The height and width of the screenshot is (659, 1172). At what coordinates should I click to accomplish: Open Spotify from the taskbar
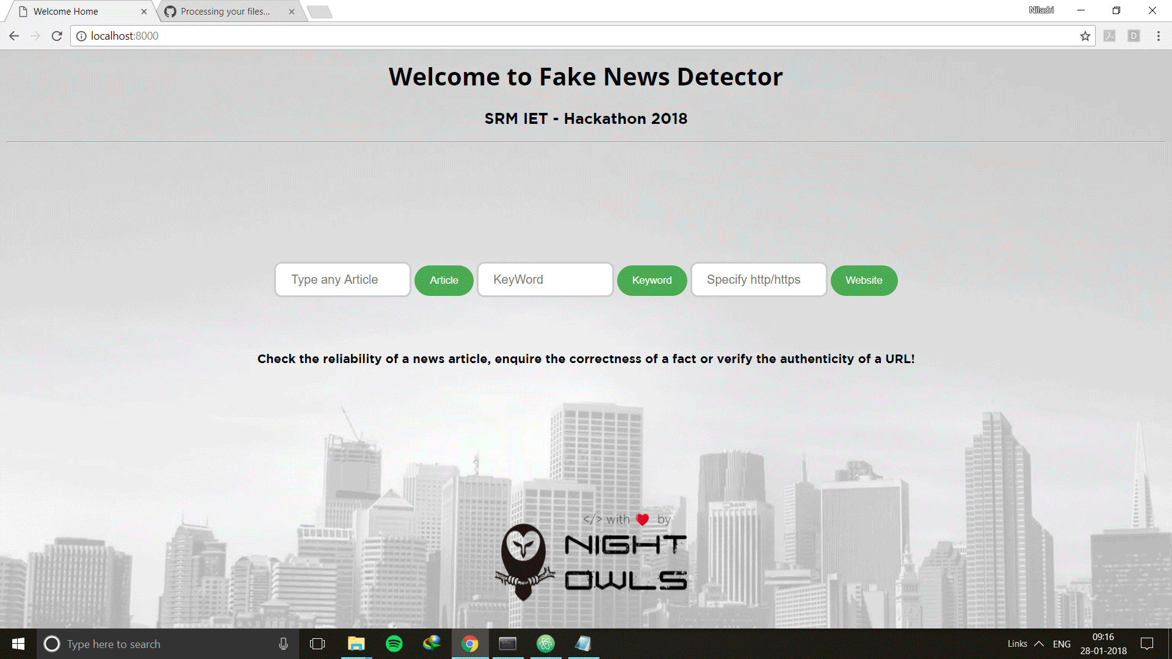(394, 644)
